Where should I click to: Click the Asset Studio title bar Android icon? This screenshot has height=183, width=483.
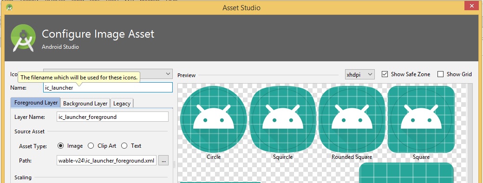(x=9, y=7)
